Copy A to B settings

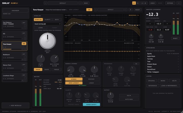coord(144,3)
